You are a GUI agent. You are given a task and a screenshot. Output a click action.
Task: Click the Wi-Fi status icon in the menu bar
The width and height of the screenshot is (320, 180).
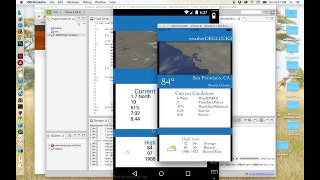coord(252,2)
